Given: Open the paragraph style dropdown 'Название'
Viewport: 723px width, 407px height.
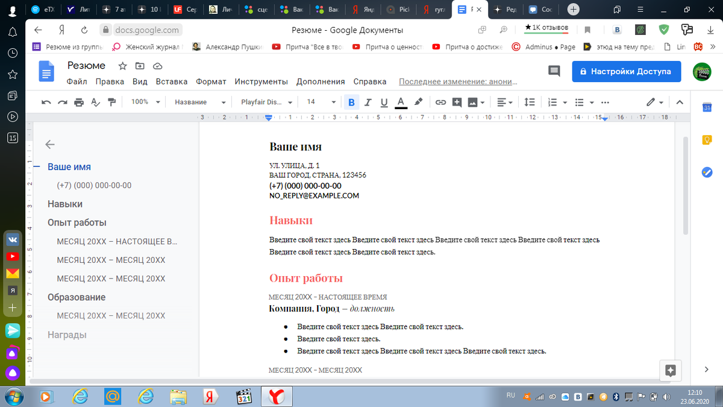Looking at the screenshot, I should [x=200, y=103].
